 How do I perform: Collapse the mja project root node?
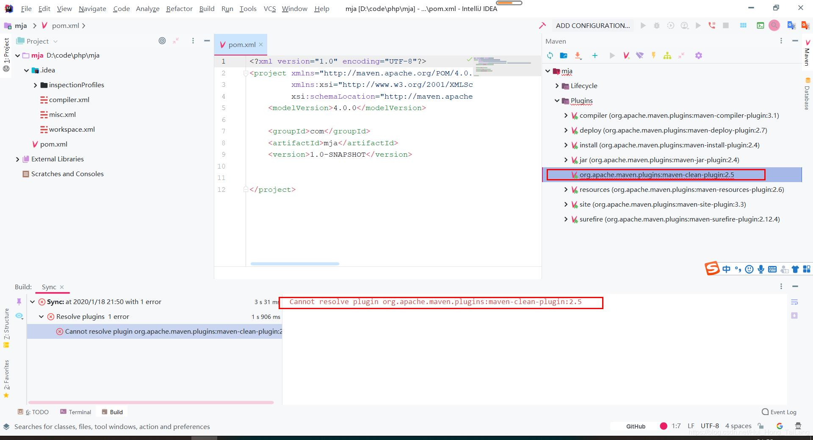(x=18, y=55)
